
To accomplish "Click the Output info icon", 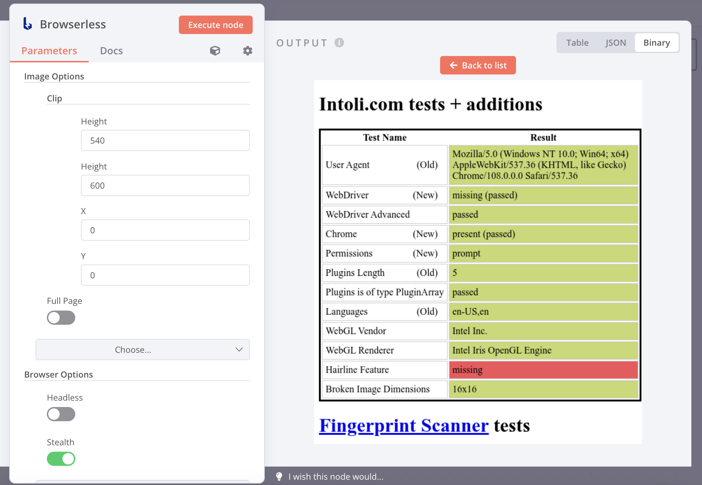I will tap(339, 43).
